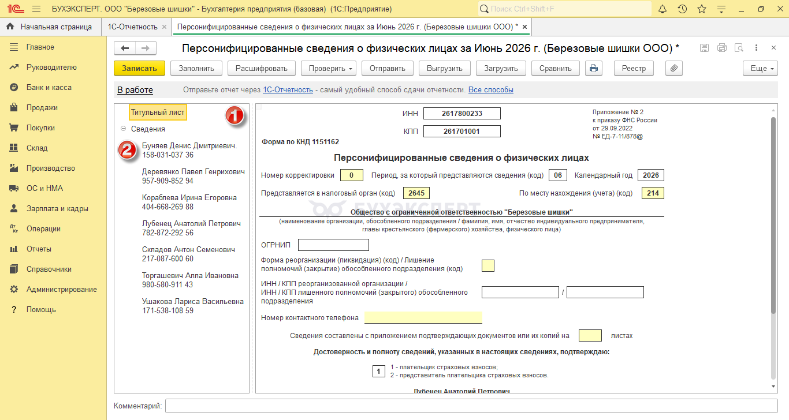Expand the Проверить dropdown button

(329, 68)
